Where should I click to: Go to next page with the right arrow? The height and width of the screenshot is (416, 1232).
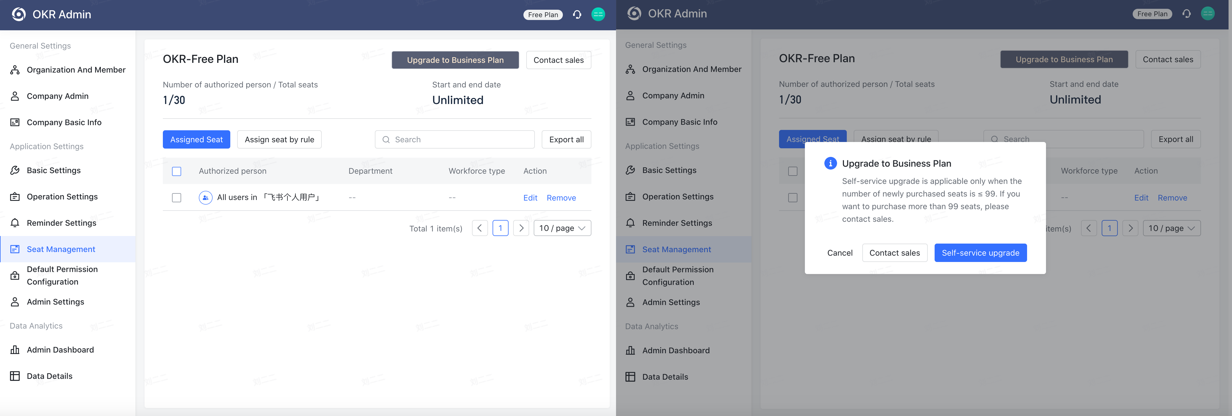click(521, 228)
